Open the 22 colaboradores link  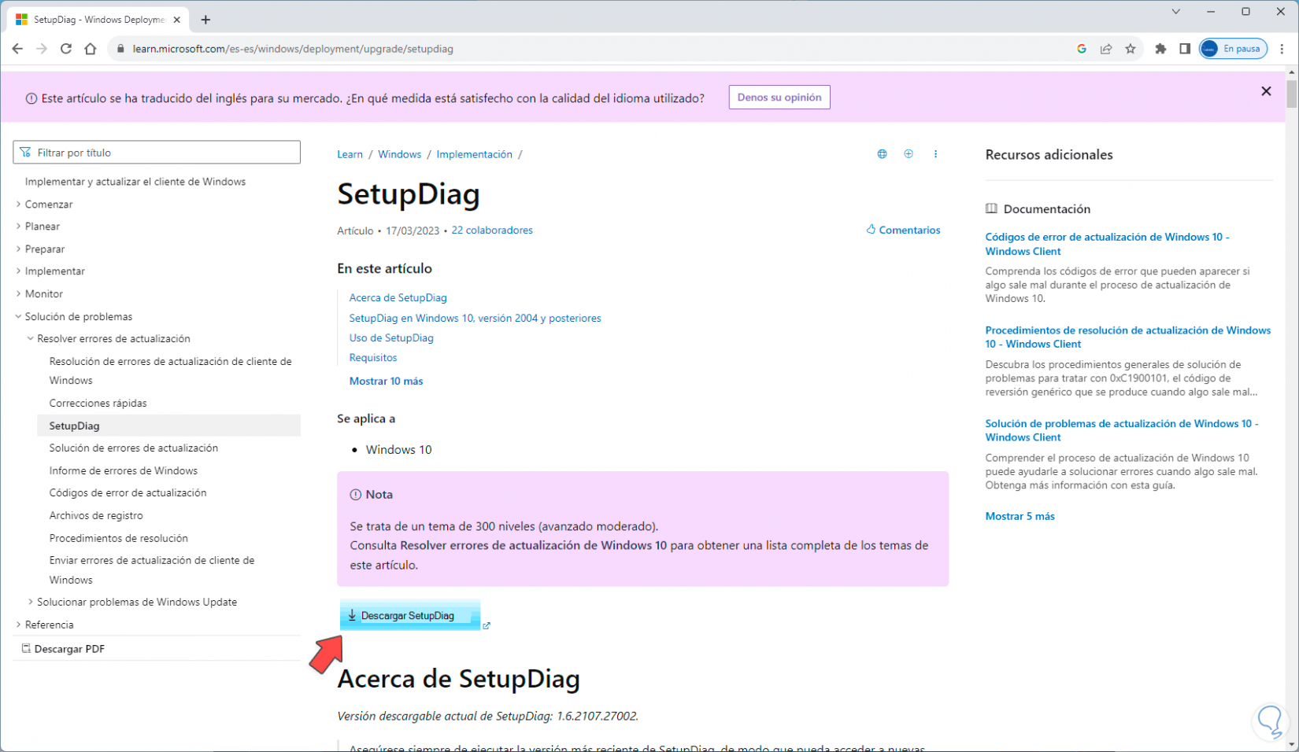(x=492, y=230)
